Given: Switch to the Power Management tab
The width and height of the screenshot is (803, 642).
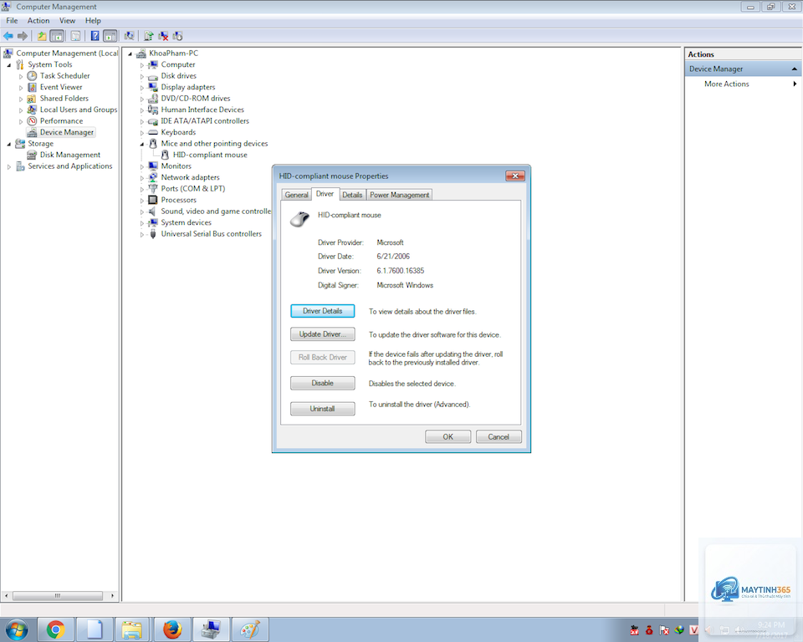Looking at the screenshot, I should (400, 195).
